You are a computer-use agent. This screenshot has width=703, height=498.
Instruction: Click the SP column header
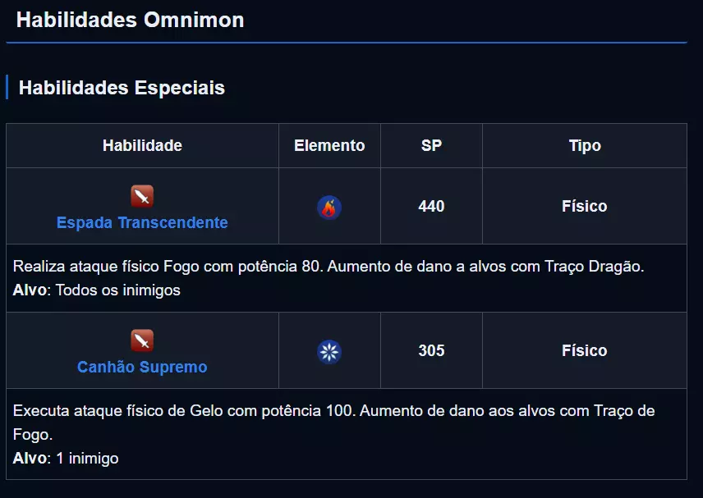pos(431,146)
